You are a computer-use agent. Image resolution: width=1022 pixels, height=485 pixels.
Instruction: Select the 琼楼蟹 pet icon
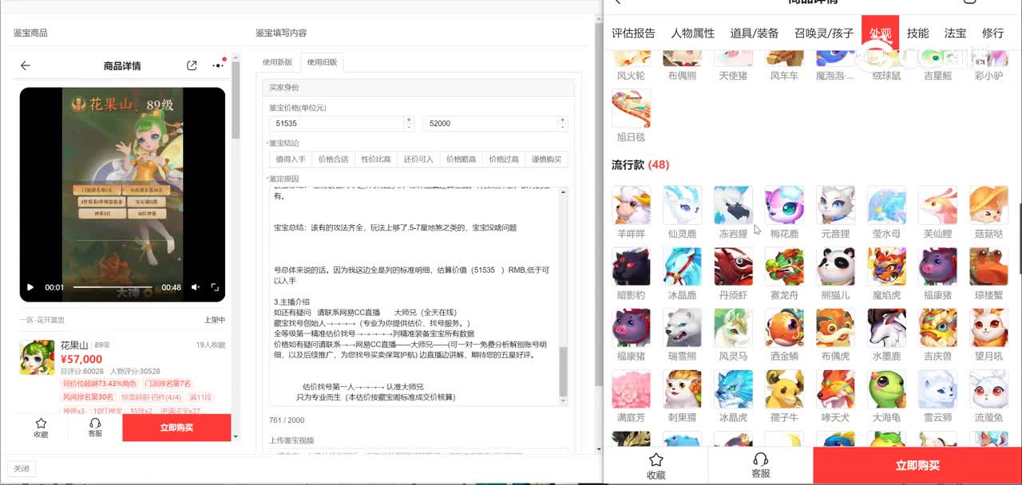(x=989, y=266)
